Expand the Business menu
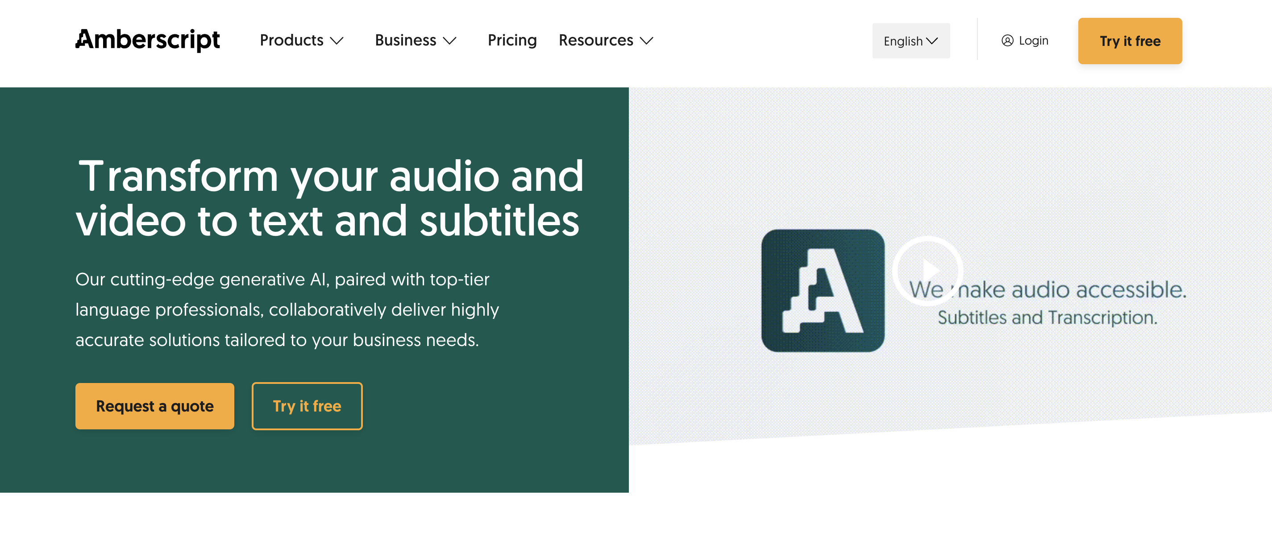This screenshot has height=560, width=1272. click(x=405, y=40)
